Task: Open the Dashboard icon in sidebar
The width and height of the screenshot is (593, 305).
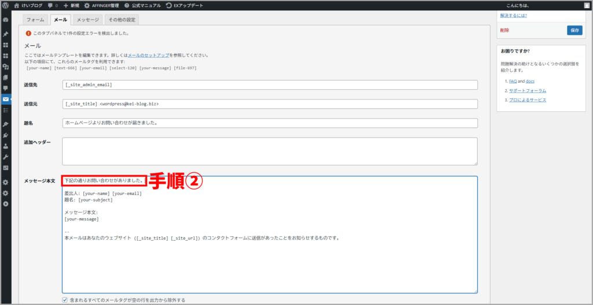Action: (x=6, y=20)
